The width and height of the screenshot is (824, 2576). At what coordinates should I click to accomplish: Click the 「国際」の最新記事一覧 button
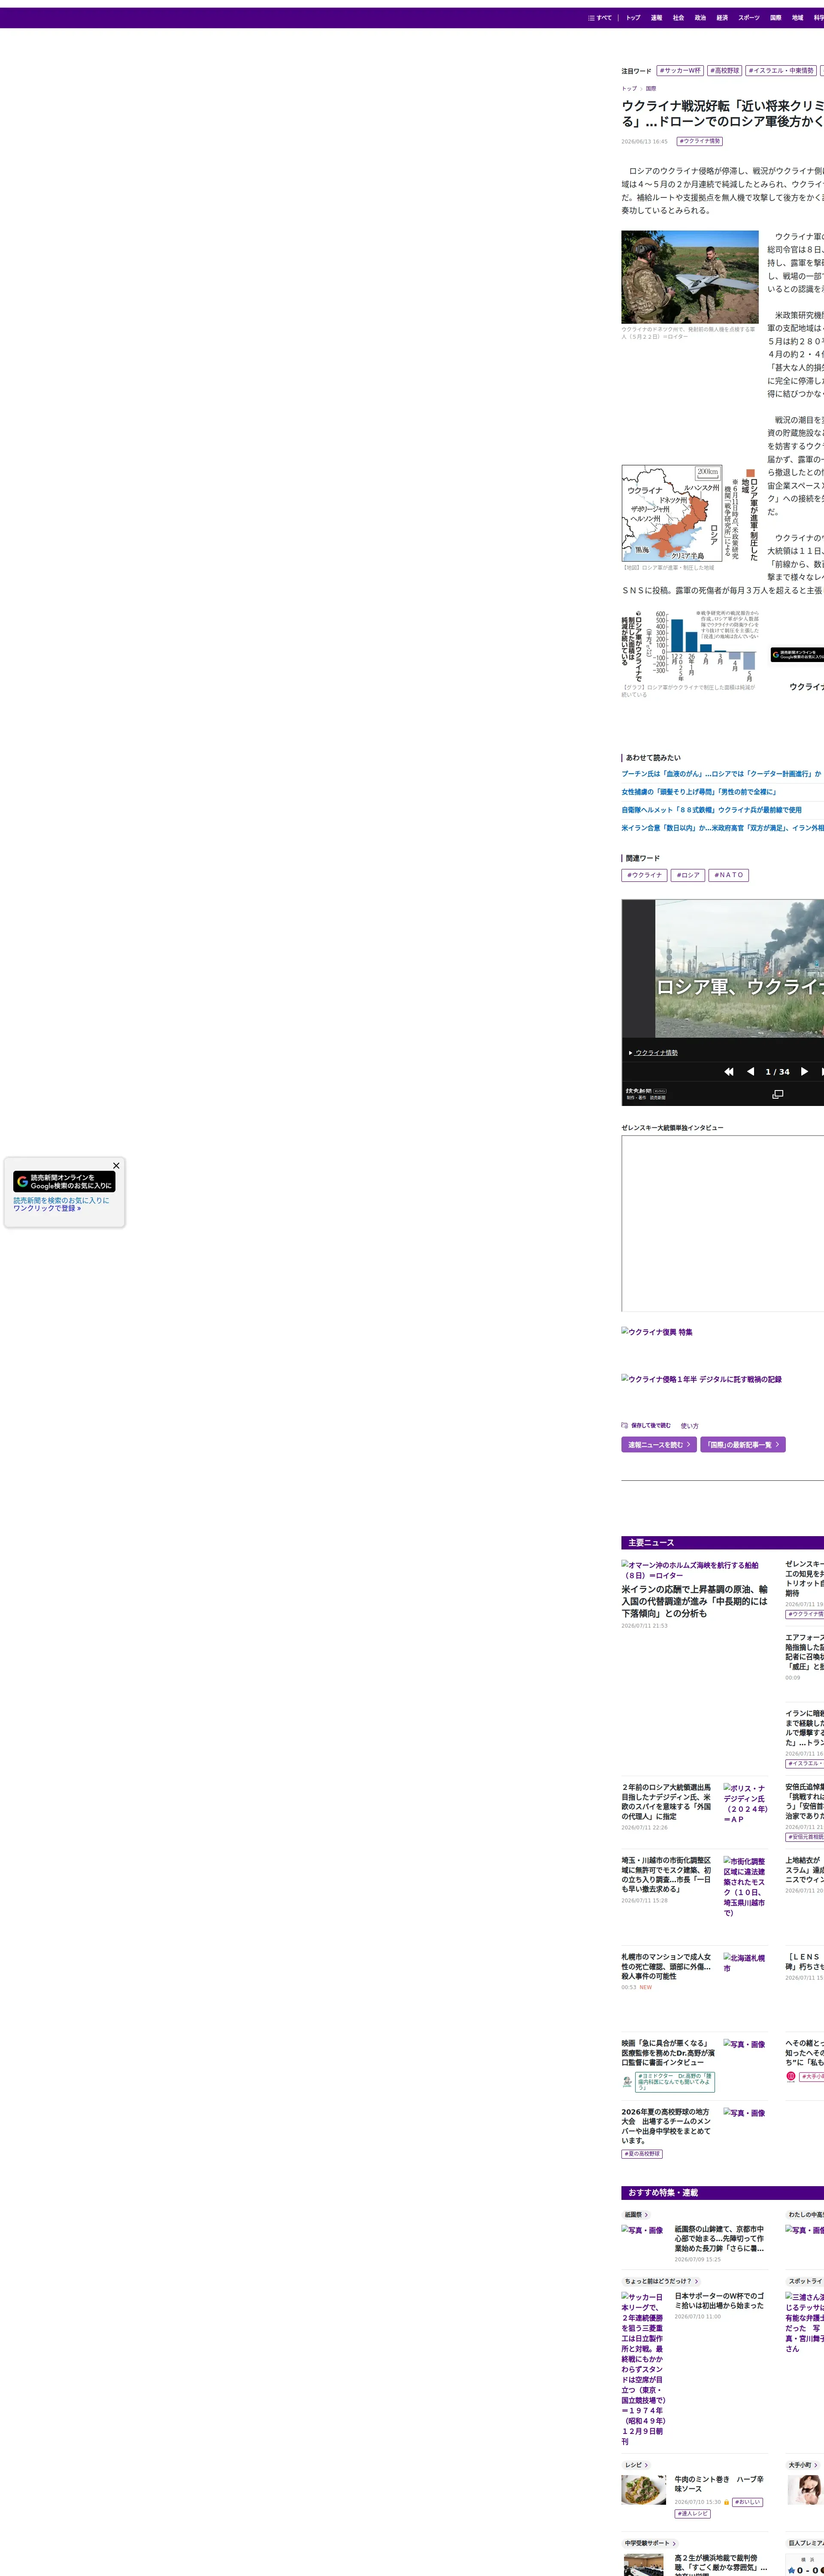click(743, 1445)
